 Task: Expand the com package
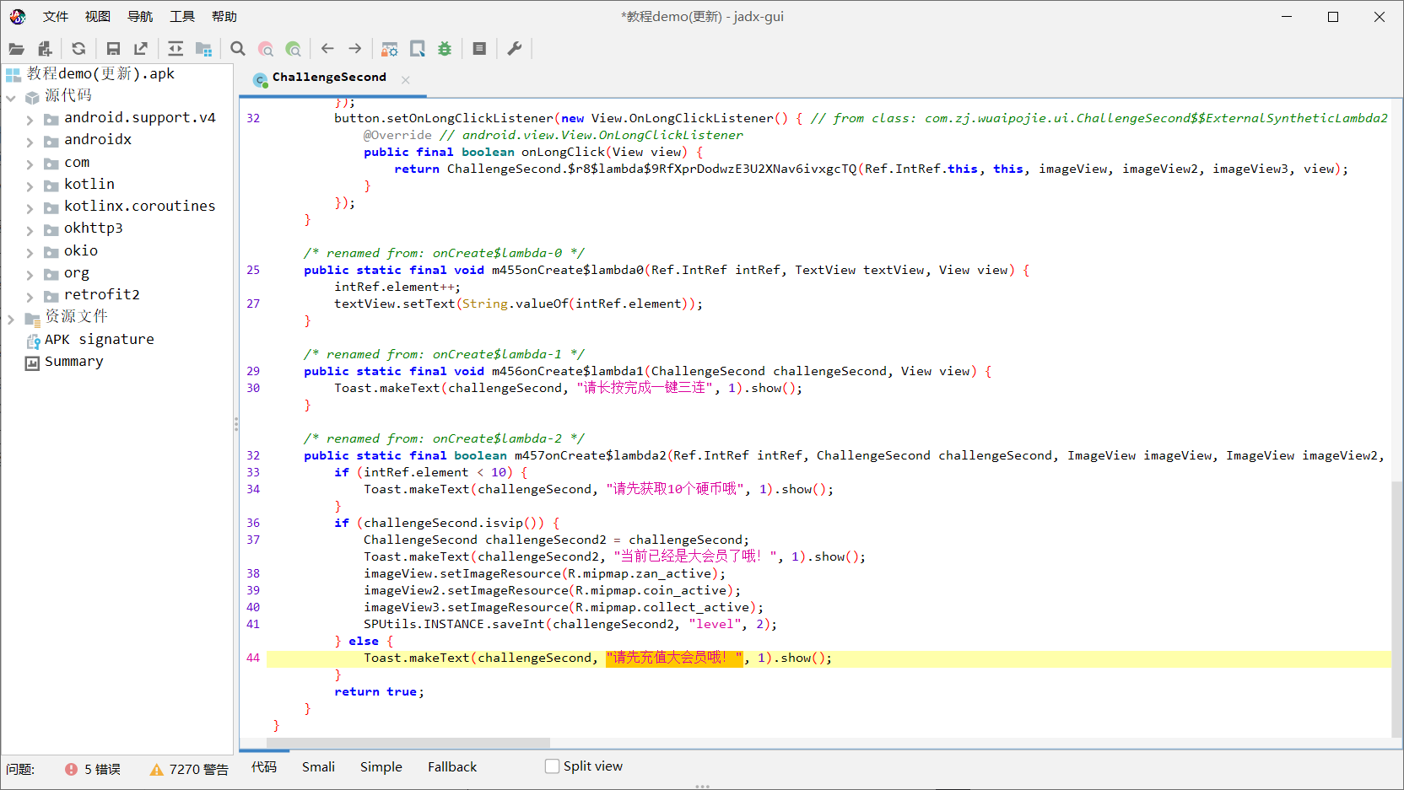[x=30, y=164]
